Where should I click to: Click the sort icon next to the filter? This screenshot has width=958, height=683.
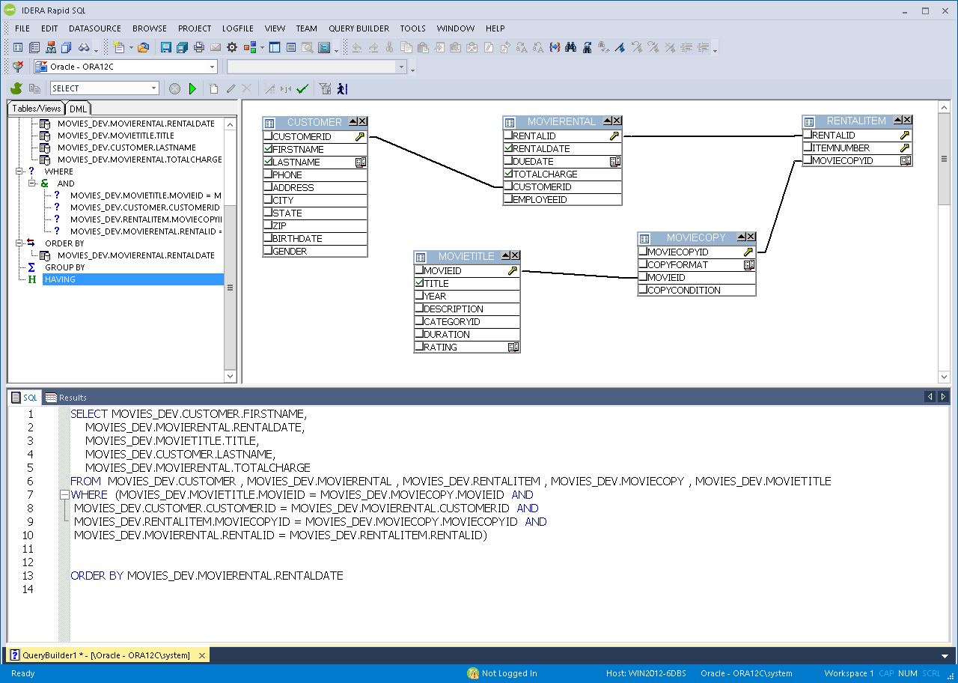click(343, 88)
